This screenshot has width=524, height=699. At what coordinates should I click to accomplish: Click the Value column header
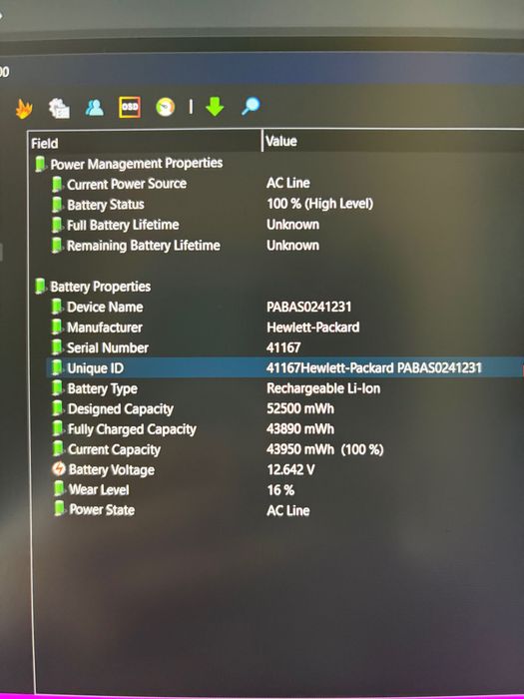pyautogui.click(x=393, y=142)
